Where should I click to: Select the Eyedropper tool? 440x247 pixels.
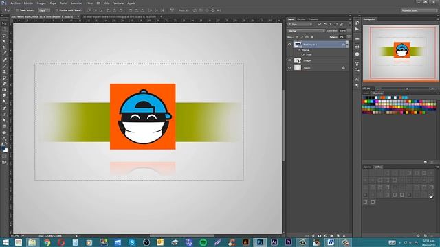tap(4, 54)
